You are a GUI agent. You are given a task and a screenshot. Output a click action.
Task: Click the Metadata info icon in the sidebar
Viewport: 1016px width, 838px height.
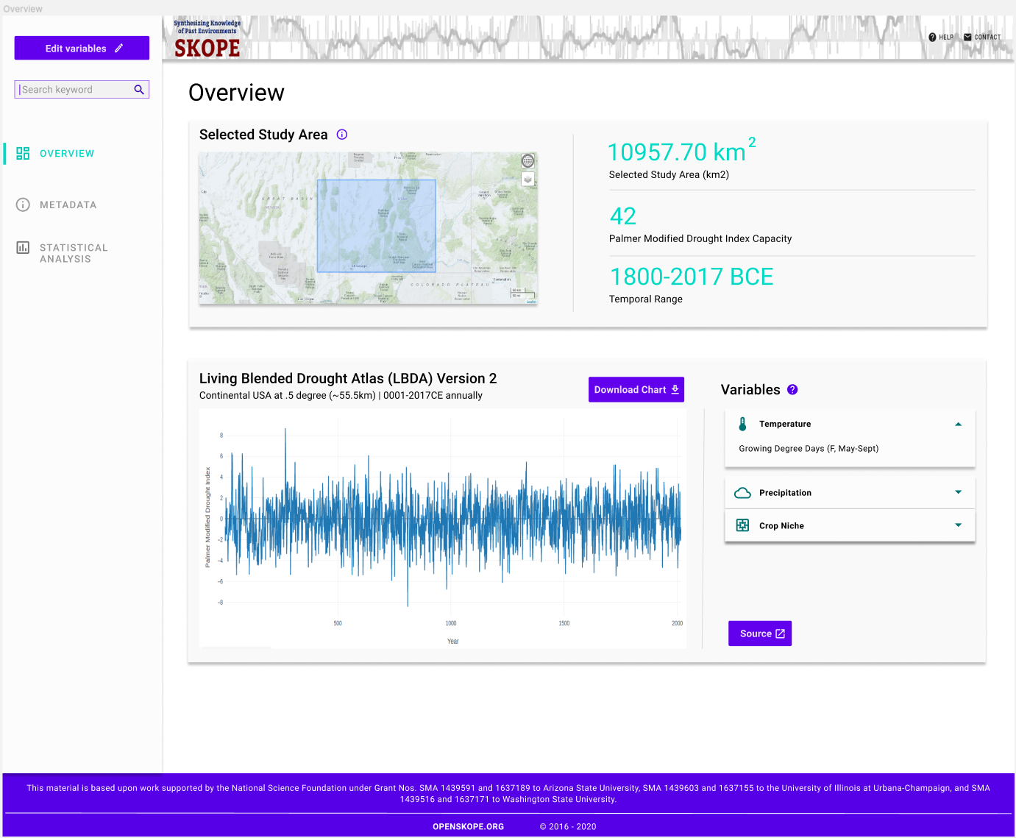coord(21,205)
